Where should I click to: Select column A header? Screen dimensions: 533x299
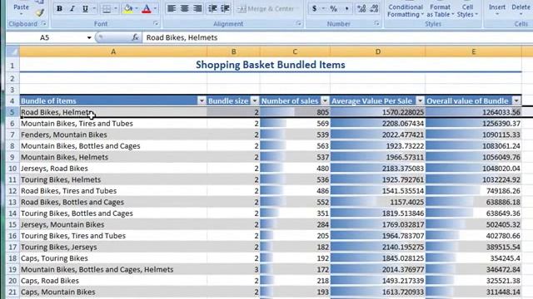point(113,51)
